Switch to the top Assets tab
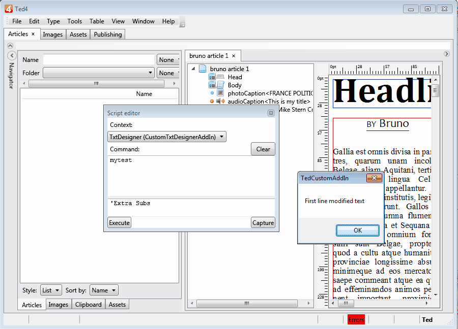The image size is (458, 329). click(78, 35)
